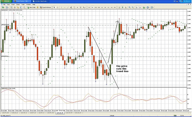Open the Strategy Tester magnifier icon
This screenshot has width=192, height=117.
tap(24, 7)
